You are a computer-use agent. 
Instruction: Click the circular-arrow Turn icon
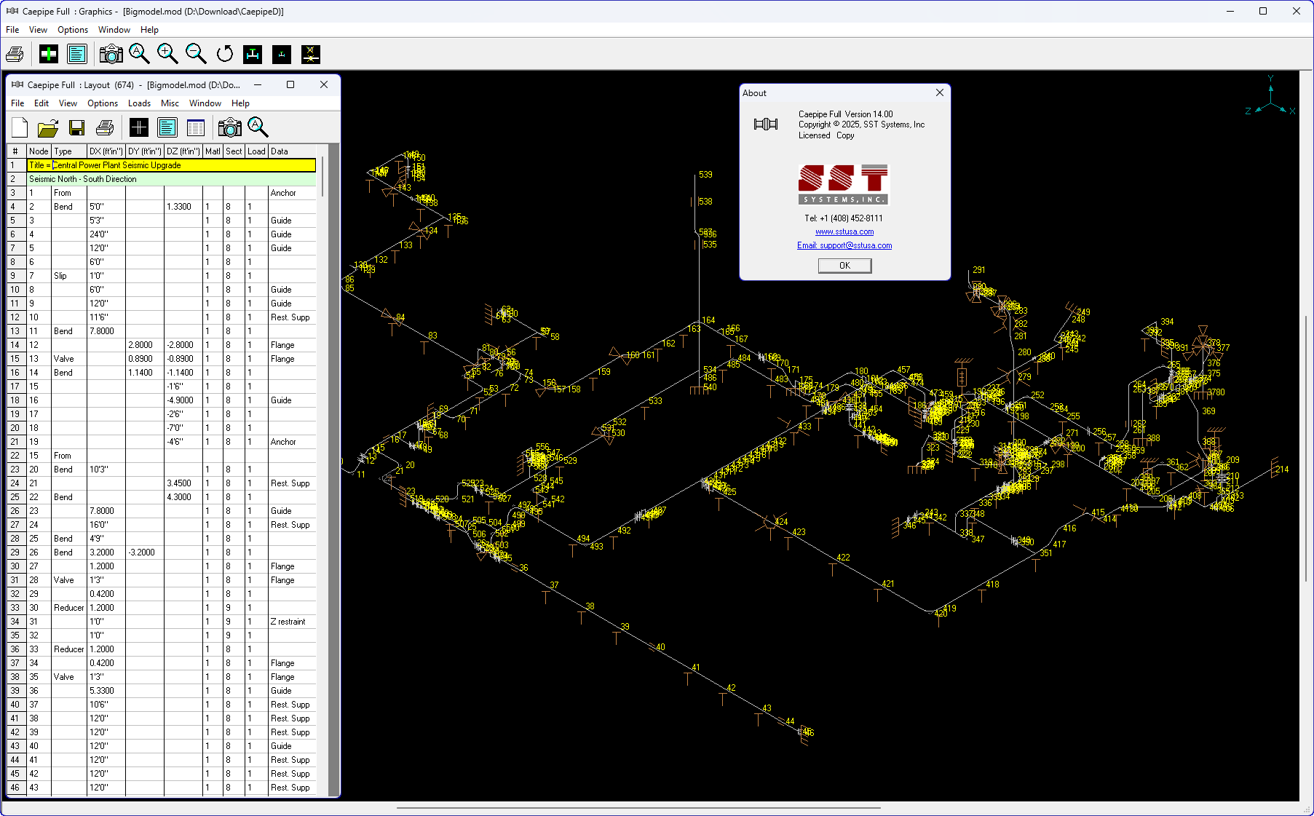225,55
